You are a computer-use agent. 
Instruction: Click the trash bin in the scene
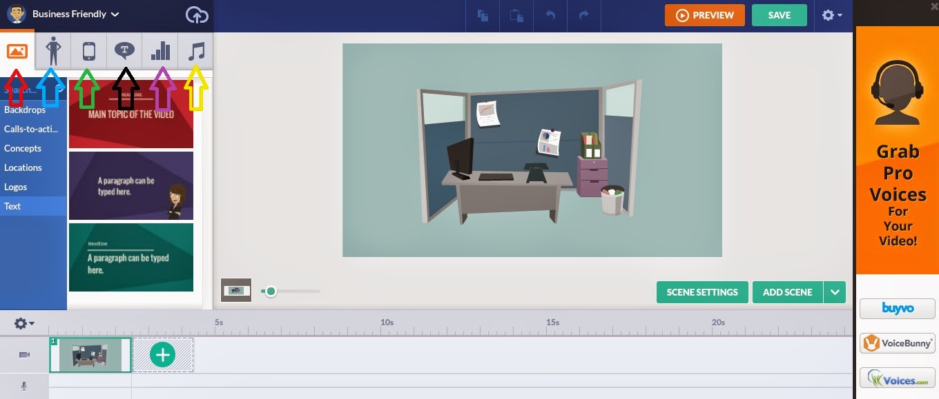click(x=612, y=200)
